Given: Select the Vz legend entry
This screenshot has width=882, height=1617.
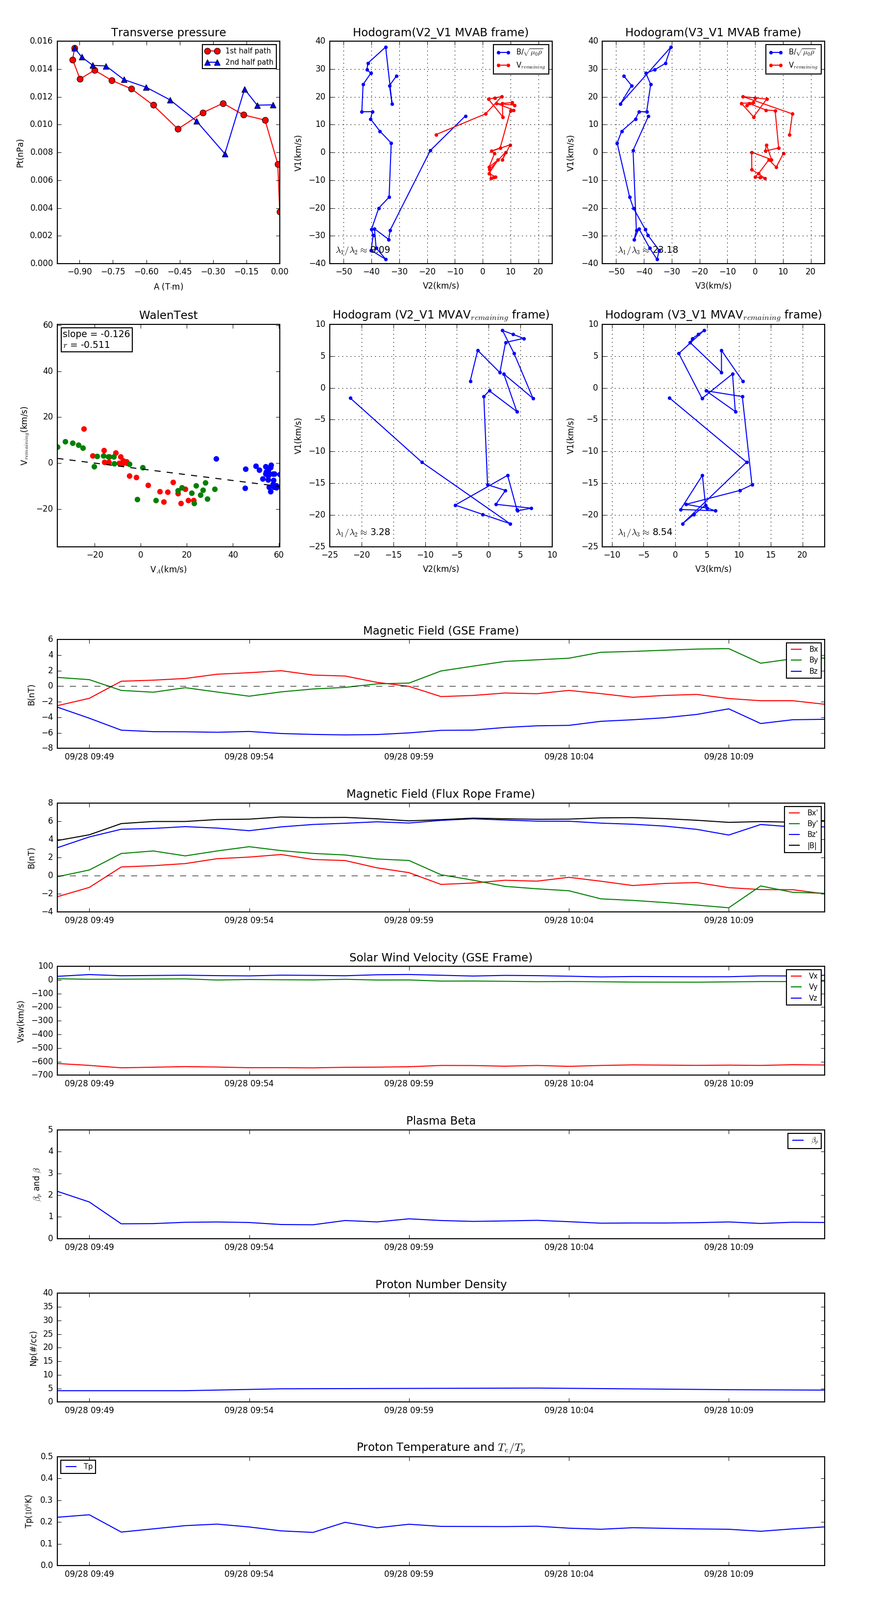Looking at the screenshot, I should click(804, 998).
